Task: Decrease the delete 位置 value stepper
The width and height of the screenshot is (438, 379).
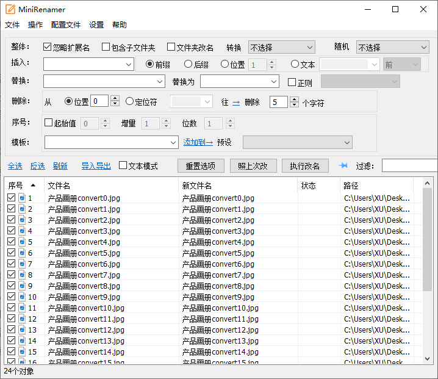Action: [115, 103]
